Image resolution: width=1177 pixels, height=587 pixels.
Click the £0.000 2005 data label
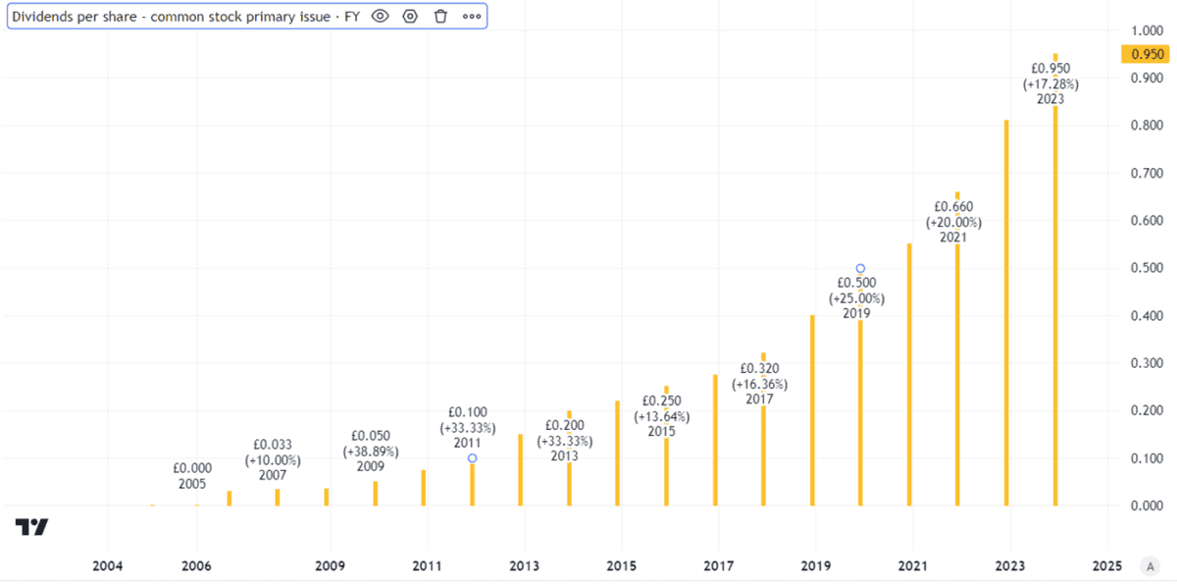click(192, 476)
